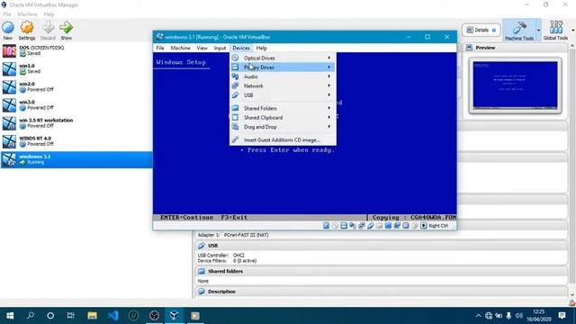
Task: Click the display status icon in VM status bar
Action: tap(388, 226)
